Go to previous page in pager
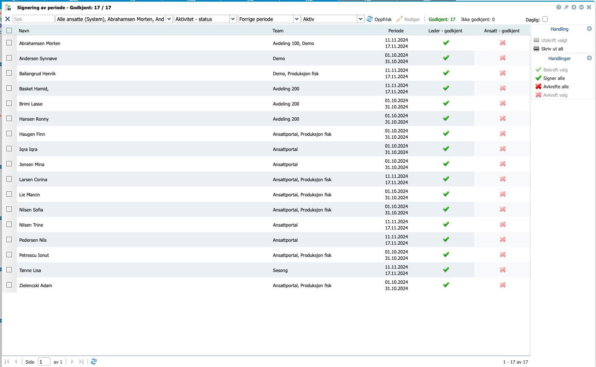 click(x=16, y=362)
